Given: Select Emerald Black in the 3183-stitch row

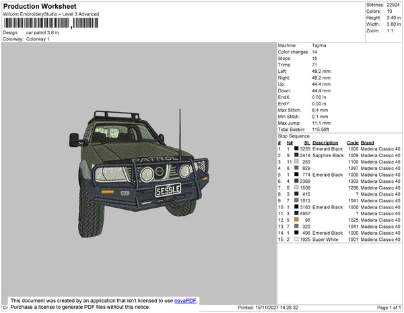Looking at the screenshot, I should (x=327, y=207).
